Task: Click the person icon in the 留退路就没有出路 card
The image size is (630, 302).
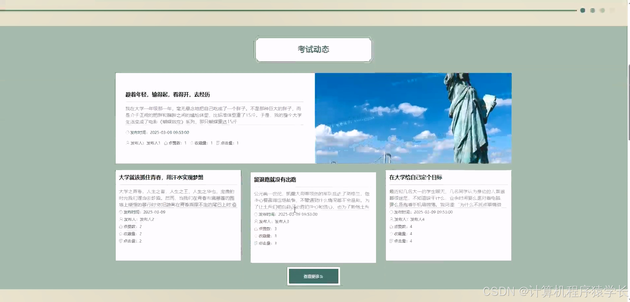Action: tap(256, 221)
